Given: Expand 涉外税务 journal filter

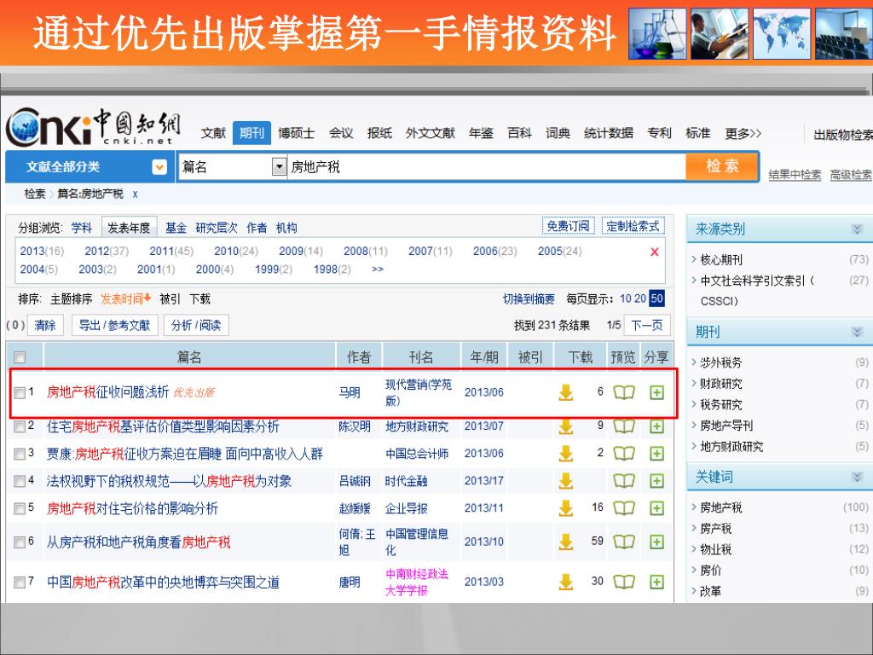Looking at the screenshot, I should [721, 362].
